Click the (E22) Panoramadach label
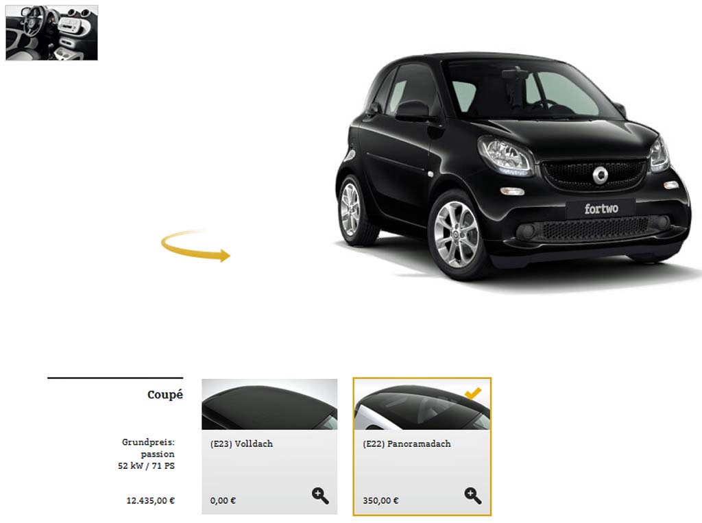This screenshot has width=702, height=523. point(407,443)
